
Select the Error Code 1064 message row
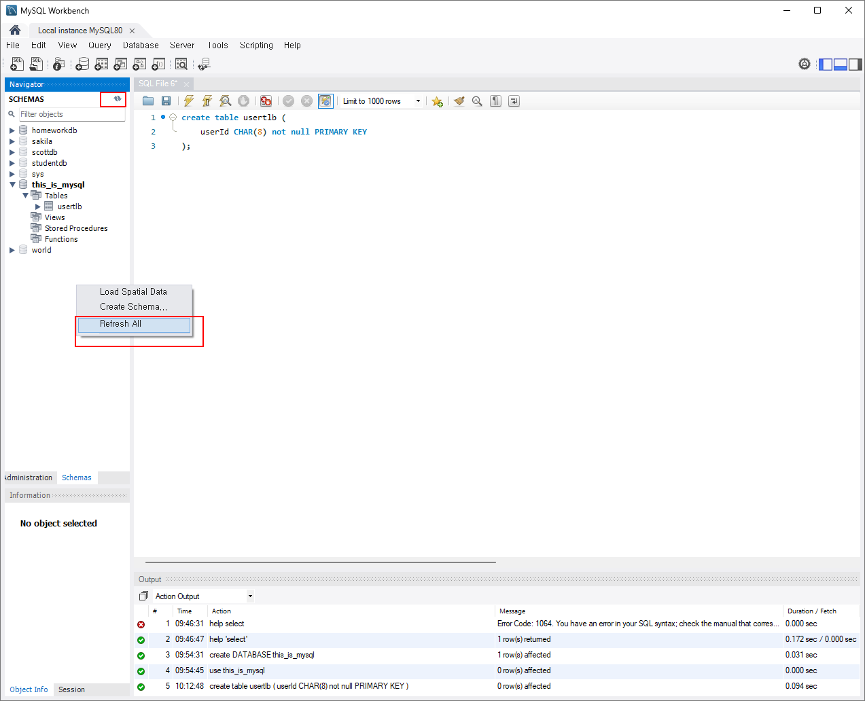tap(497, 624)
